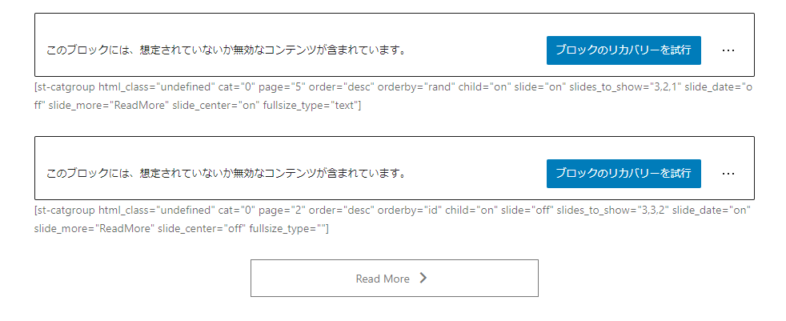Attempt block recovery on the second block
Image resolution: width=786 pixels, height=321 pixels.
pos(624,174)
